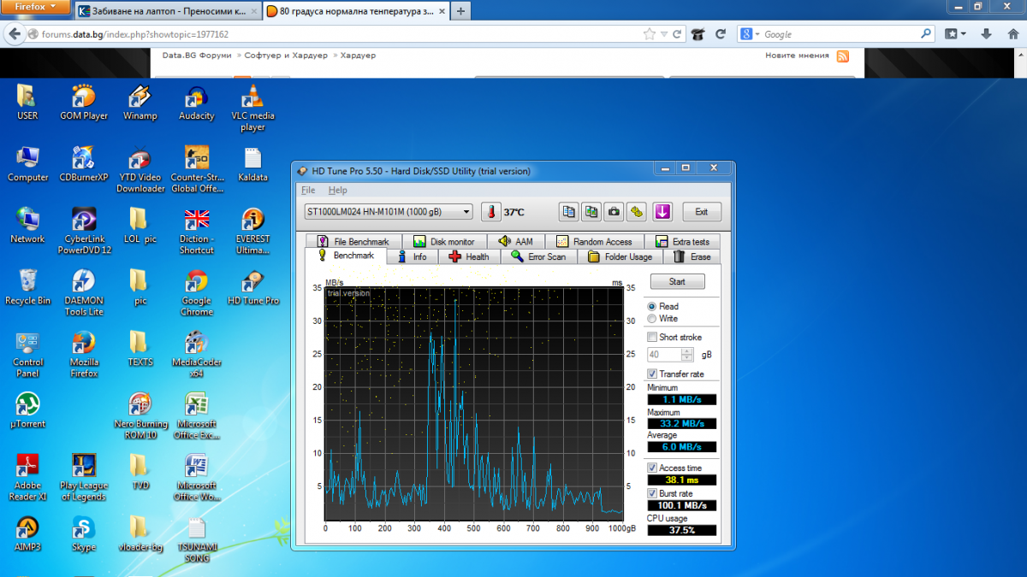
Task: Disable the Burst rate checkbox
Action: [652, 494]
